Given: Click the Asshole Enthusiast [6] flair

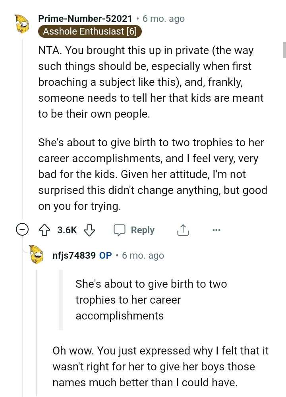Looking at the screenshot, I should [90, 32].
